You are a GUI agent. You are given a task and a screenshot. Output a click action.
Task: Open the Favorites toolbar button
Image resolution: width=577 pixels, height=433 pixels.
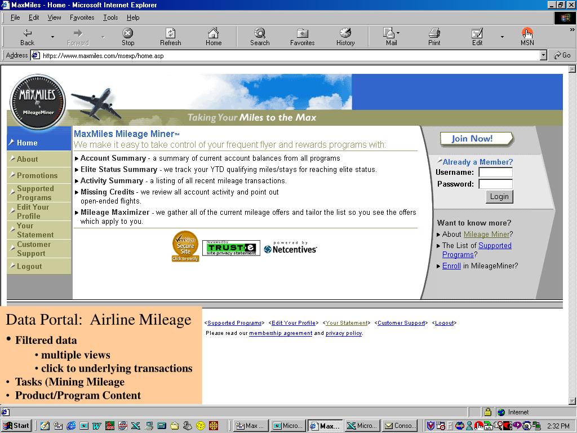(x=302, y=37)
